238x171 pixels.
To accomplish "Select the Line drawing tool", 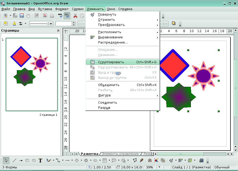I will click(x=15, y=160).
